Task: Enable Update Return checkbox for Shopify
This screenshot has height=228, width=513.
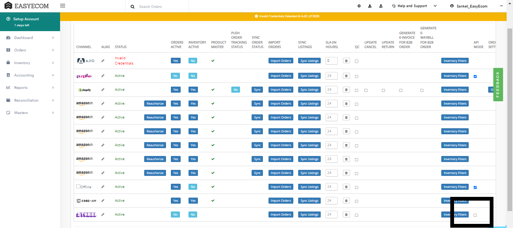Action: point(383,90)
